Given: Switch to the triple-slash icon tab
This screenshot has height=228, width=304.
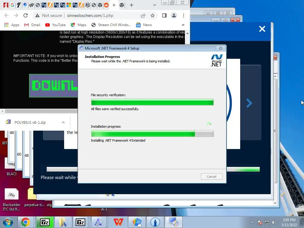Looking at the screenshot, I should coord(31,5).
